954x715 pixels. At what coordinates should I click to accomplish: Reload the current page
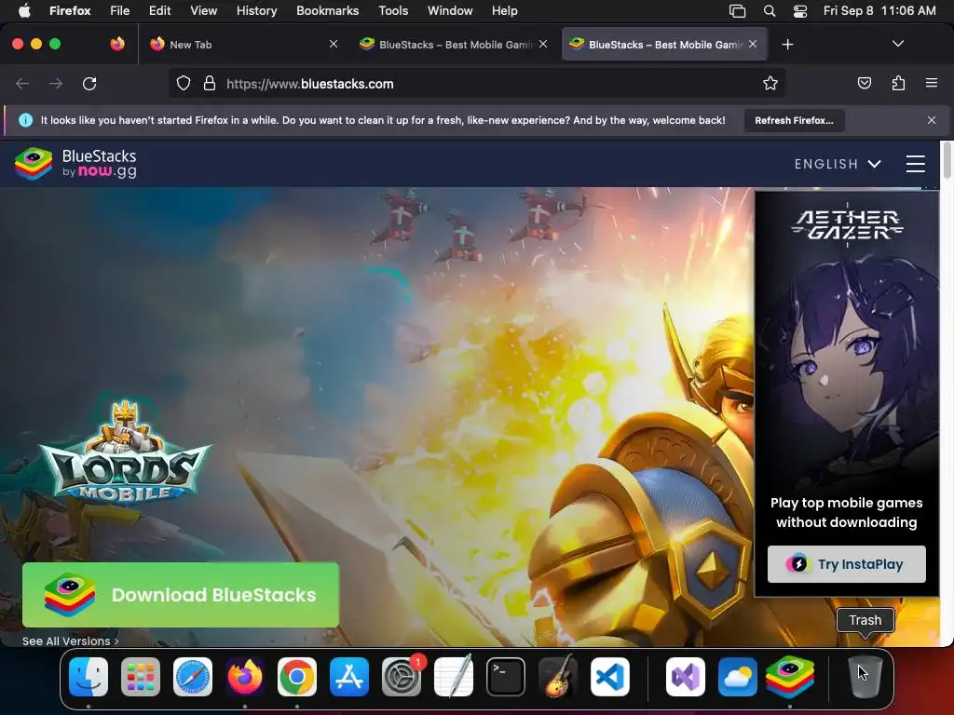89,84
